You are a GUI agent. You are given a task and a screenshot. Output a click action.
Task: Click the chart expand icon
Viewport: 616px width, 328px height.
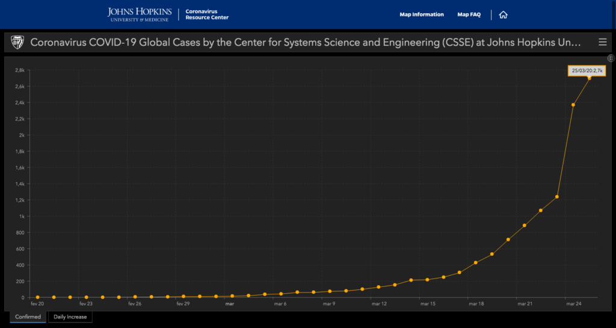pos(611,58)
